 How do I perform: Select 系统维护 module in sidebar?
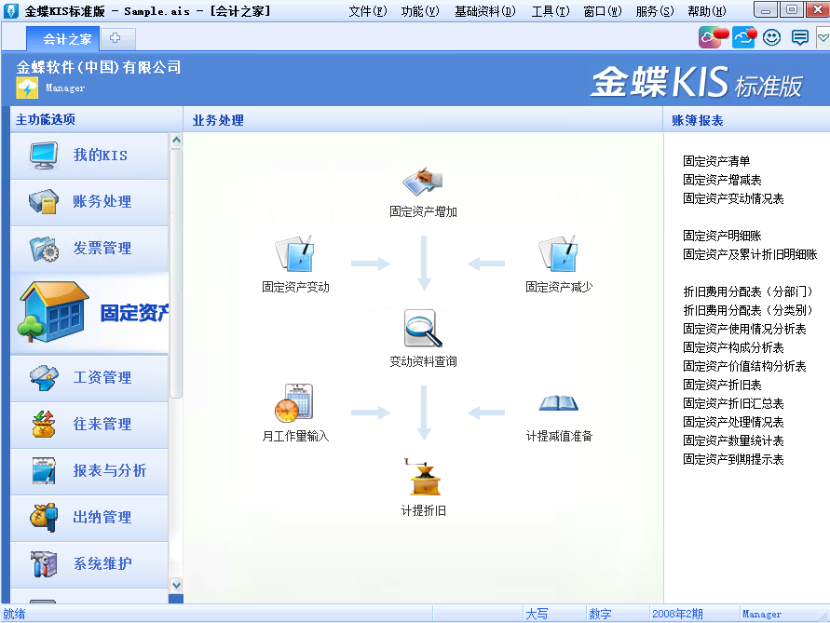point(88,563)
